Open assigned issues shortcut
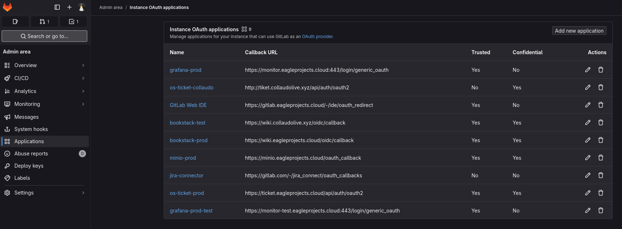Viewport: 622px width, 229px height. click(15, 22)
